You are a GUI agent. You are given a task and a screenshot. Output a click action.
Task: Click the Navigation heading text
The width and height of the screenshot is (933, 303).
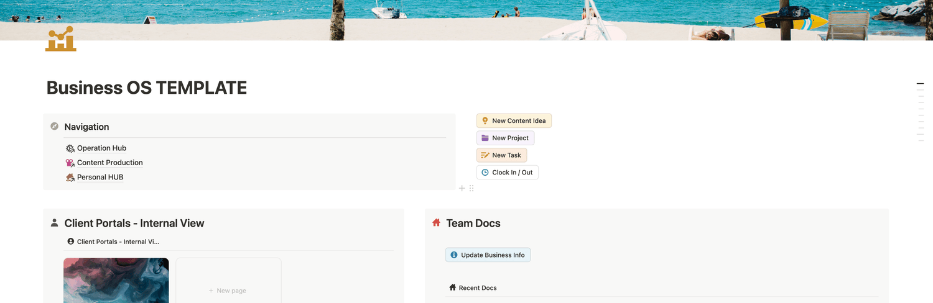(86, 127)
